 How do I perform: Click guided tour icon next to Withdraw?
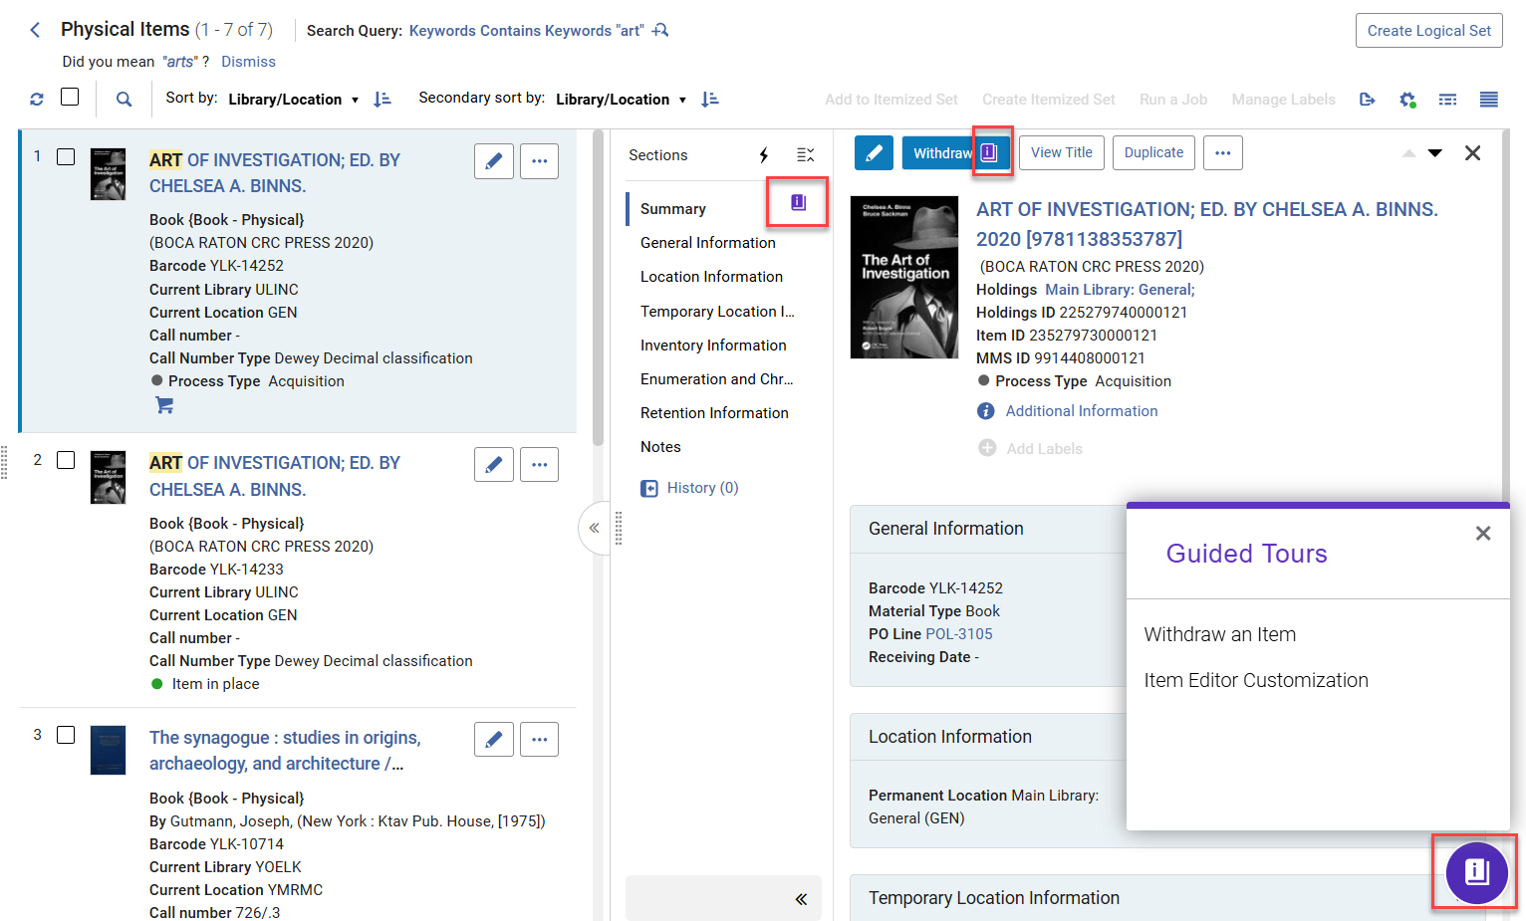click(989, 152)
